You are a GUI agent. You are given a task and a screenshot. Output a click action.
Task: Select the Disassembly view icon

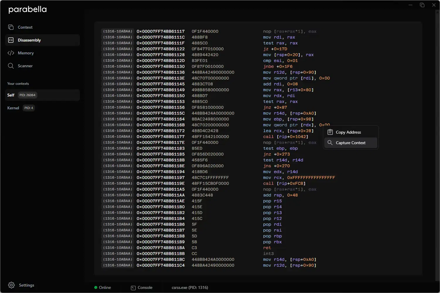[x=11, y=40]
